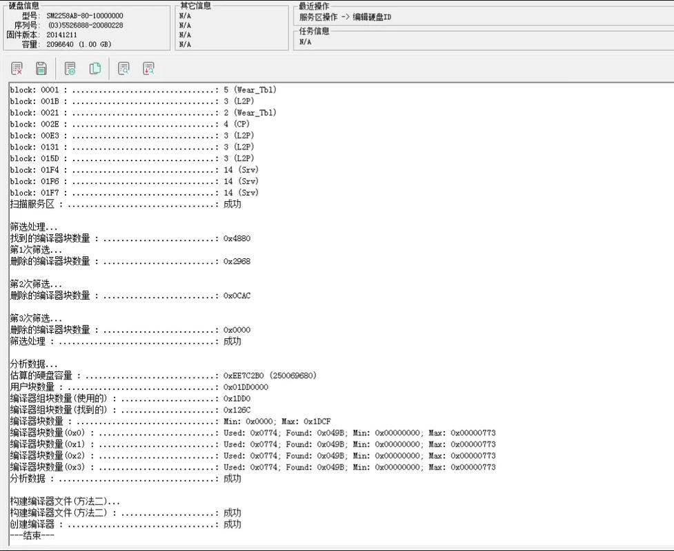The height and width of the screenshot is (551, 674).
Task: Click the first N/A in 其它信息 panel
Action: tap(185, 15)
